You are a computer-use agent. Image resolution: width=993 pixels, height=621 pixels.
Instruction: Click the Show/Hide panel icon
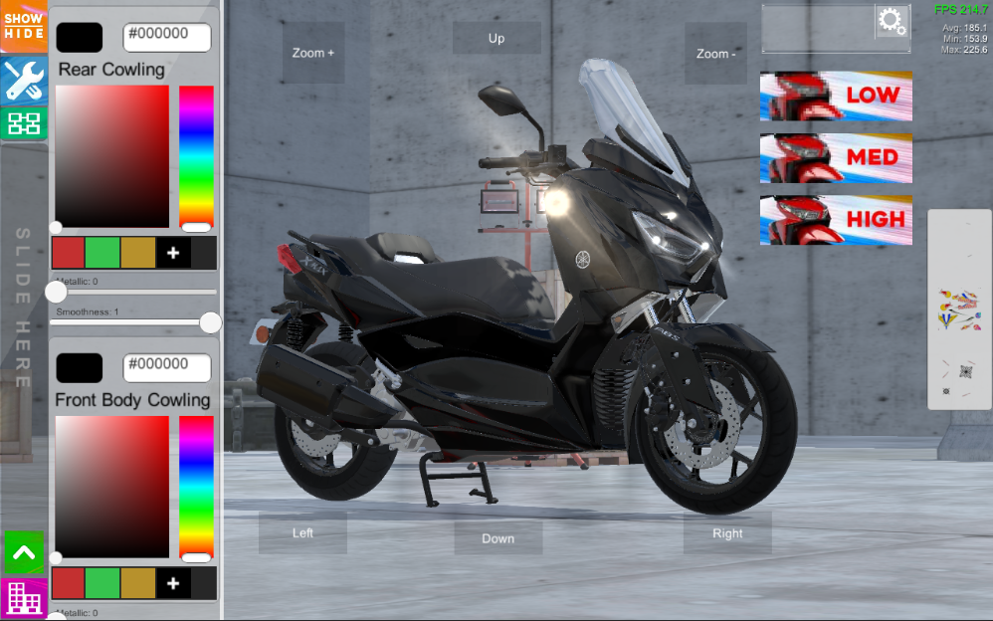pos(24,26)
